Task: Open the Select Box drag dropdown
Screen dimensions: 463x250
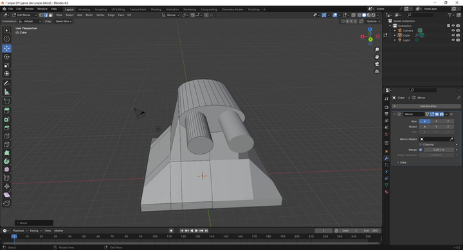Action: [x=63, y=21]
